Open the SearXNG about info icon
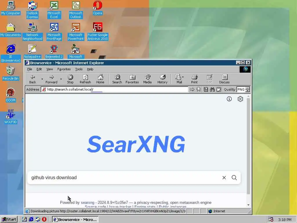297x223 pixels. pyautogui.click(x=229, y=99)
